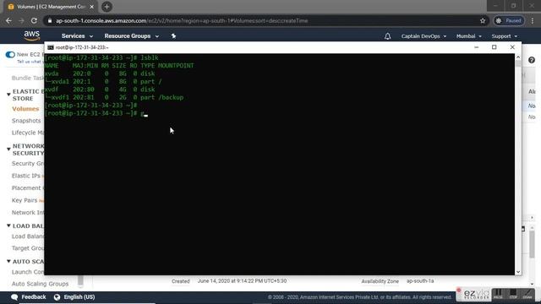This screenshot has height=304, width=541.
Task: Open Load Balancers in the sidebar
Action: (28, 236)
